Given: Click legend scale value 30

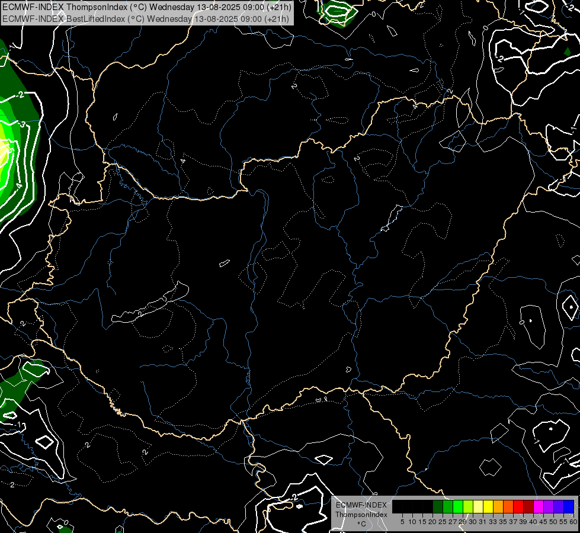Looking at the screenshot, I should (473, 522).
